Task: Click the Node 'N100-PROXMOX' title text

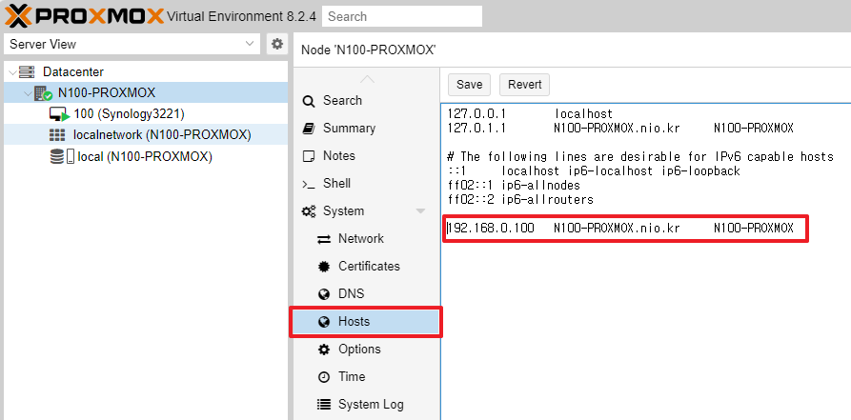Action: (369, 50)
